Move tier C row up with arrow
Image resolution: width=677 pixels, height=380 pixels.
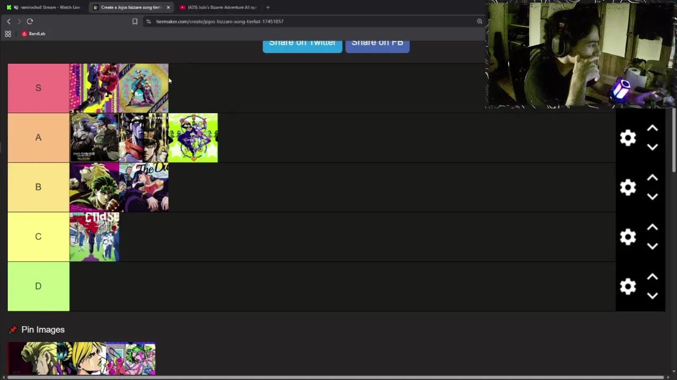click(x=652, y=227)
